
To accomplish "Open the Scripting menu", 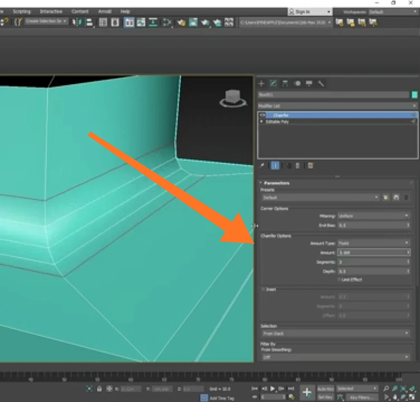I will tap(22, 12).
